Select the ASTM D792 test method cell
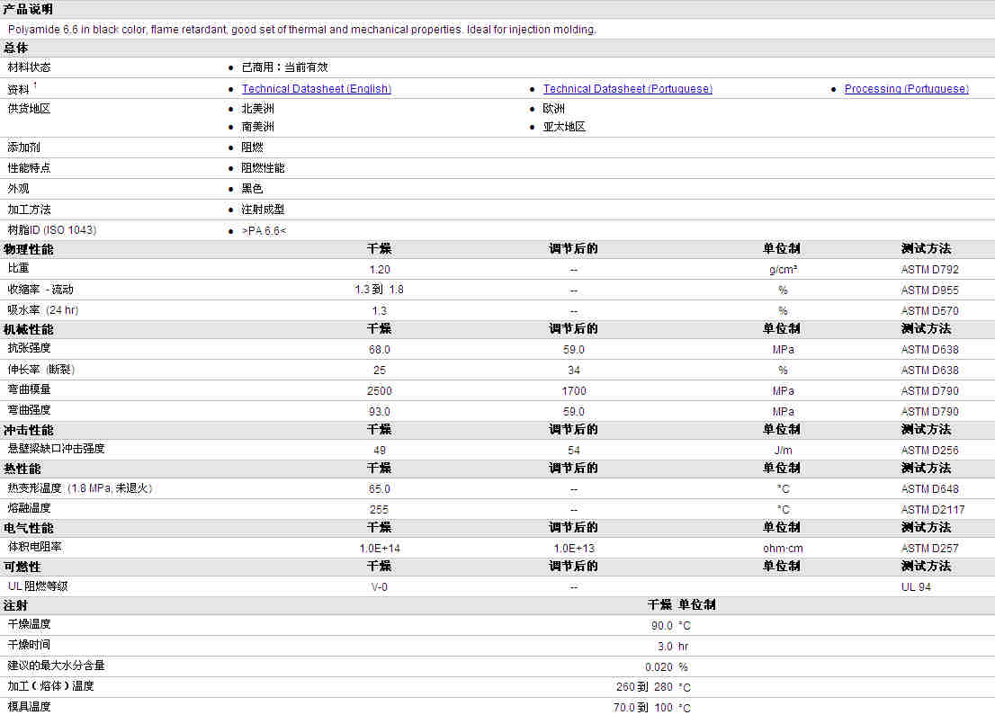The width and height of the screenshot is (995, 715). click(929, 269)
